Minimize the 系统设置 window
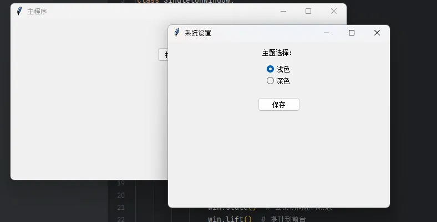The height and width of the screenshot is (222, 437). (327, 33)
